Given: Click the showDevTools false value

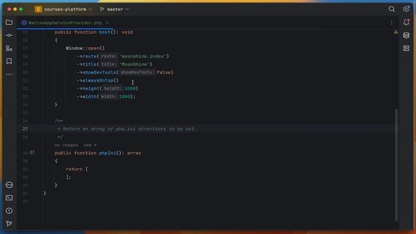Looking at the screenshot, I should tap(164, 72).
